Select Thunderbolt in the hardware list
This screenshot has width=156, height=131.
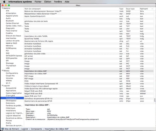pyautogui.click(x=11, y=65)
